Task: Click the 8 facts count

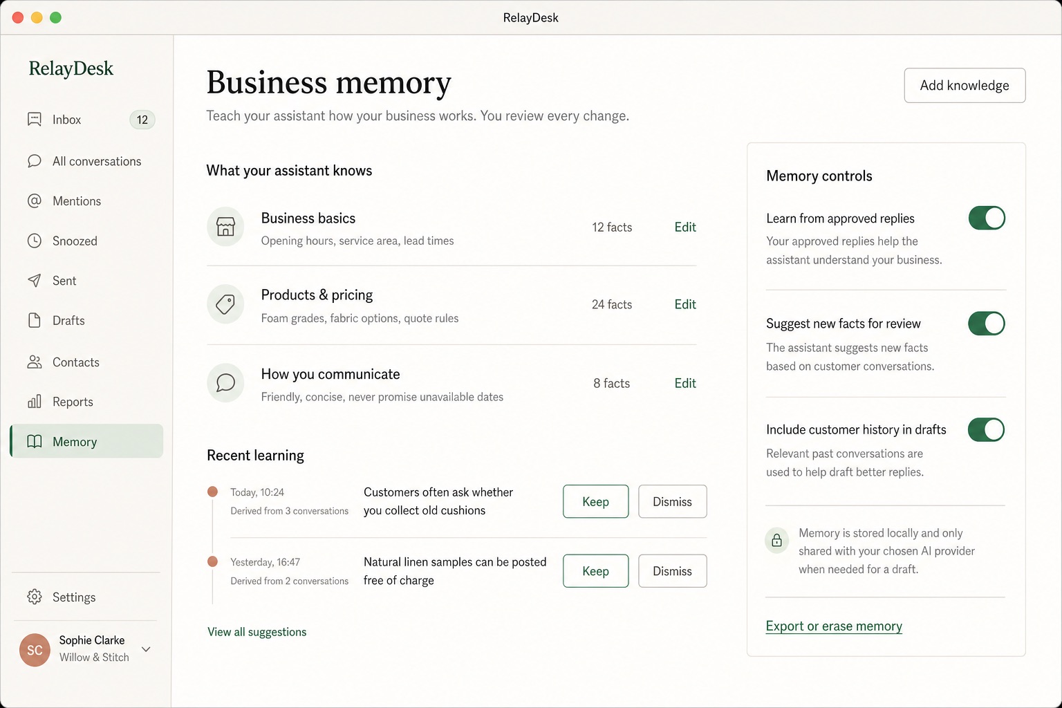Action: click(x=612, y=383)
